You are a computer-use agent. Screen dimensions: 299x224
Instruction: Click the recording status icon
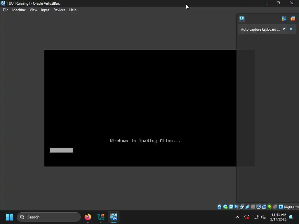[x=264, y=207]
